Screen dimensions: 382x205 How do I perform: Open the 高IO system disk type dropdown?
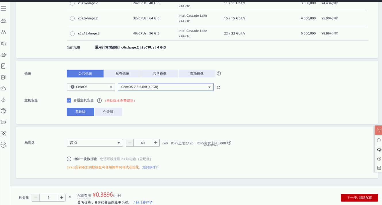(x=95, y=143)
